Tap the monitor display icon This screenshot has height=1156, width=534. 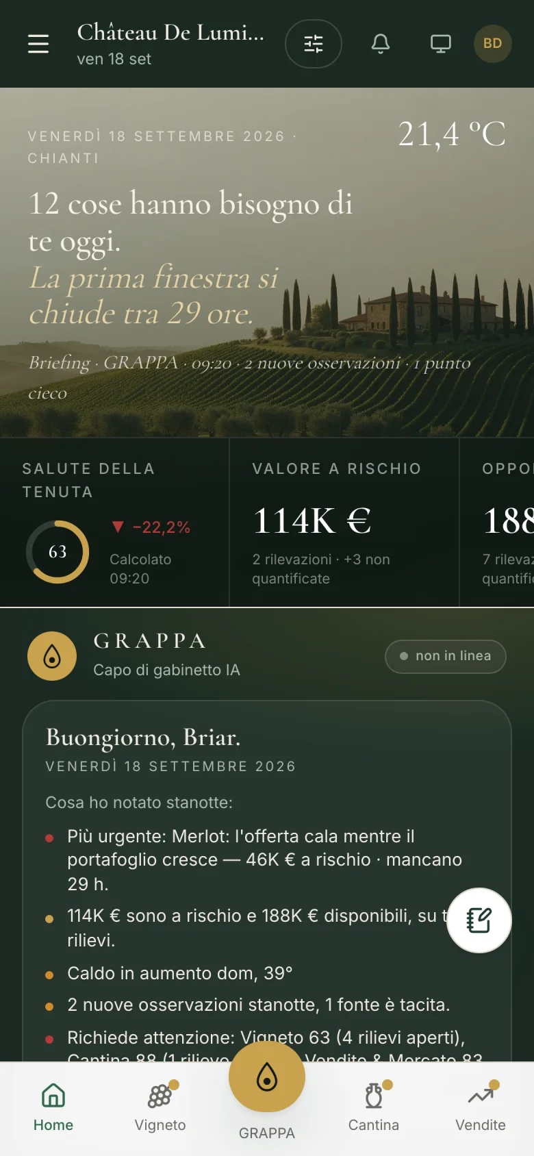441,44
